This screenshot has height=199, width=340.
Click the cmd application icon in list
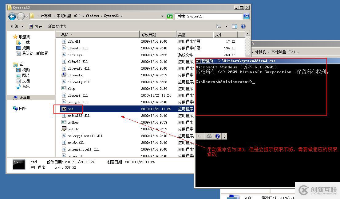coord(64,109)
